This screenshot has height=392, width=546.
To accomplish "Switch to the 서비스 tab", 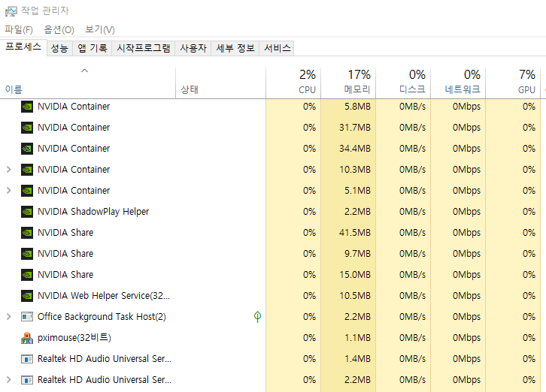I will (x=278, y=48).
